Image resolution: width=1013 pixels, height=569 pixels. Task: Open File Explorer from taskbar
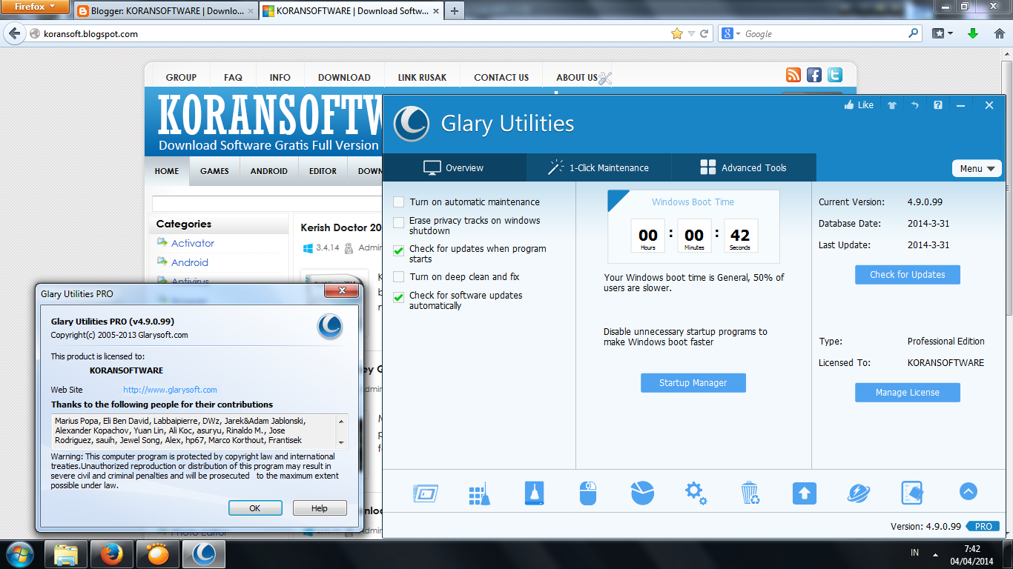click(66, 553)
